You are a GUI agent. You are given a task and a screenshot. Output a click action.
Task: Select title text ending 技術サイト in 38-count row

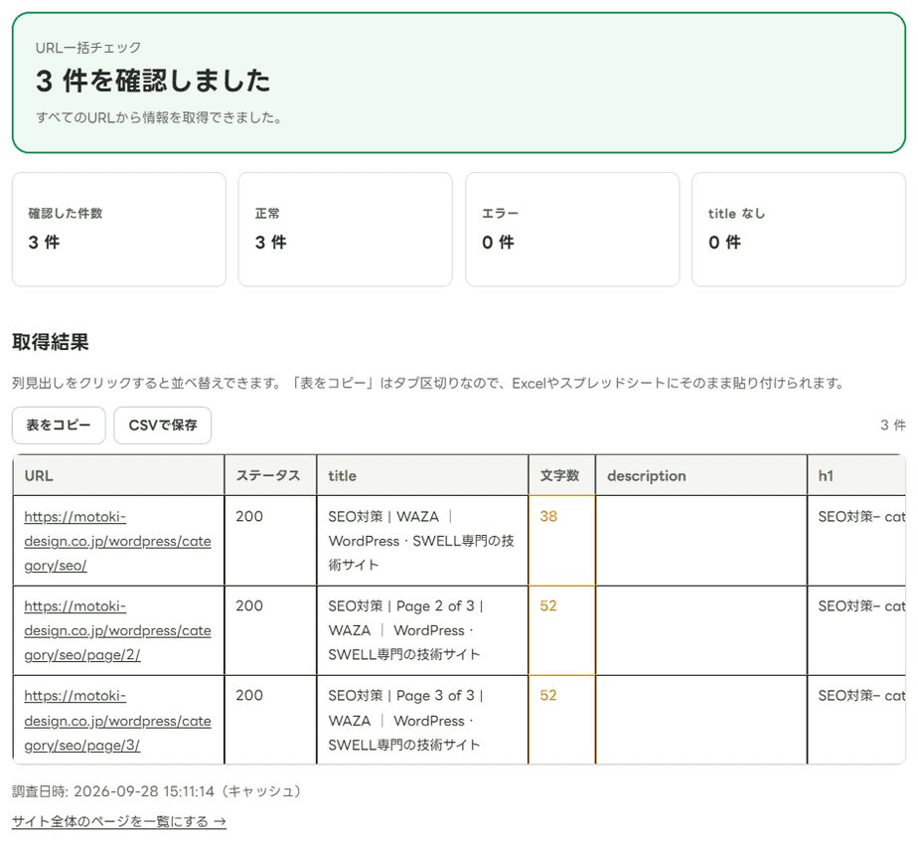click(422, 540)
